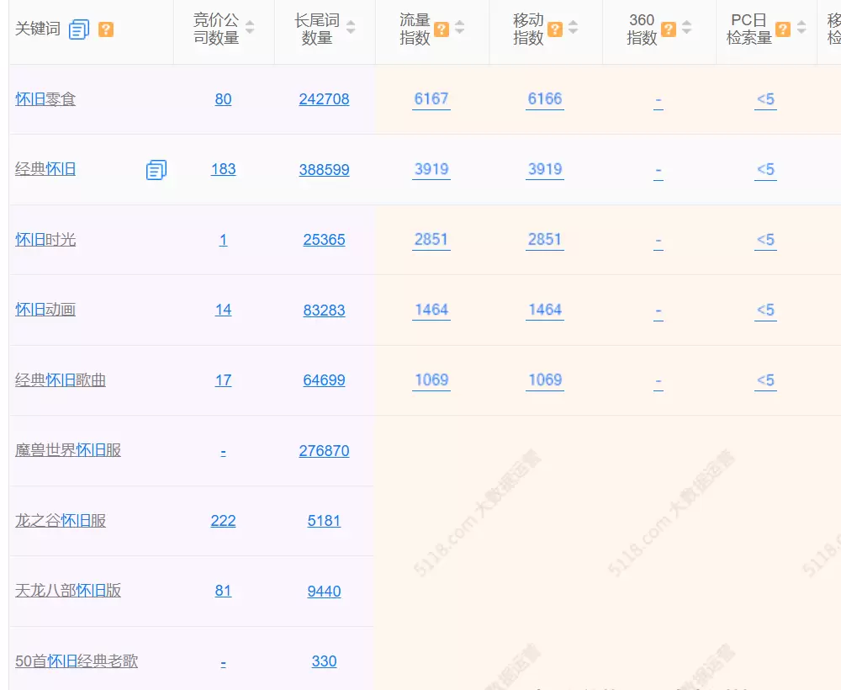841x690 pixels.
Task: Sort by PC日检索量 using sort arrows
Action: 800,29
